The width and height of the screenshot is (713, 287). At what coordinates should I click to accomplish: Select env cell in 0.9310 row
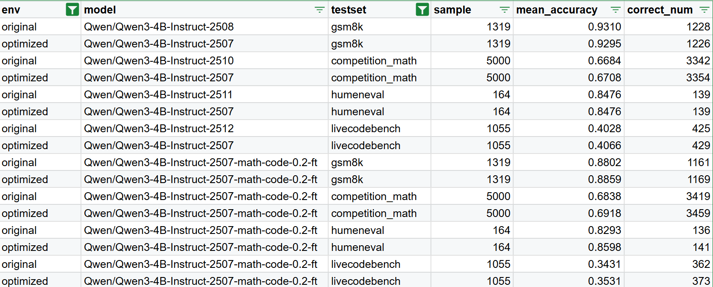[40, 27]
